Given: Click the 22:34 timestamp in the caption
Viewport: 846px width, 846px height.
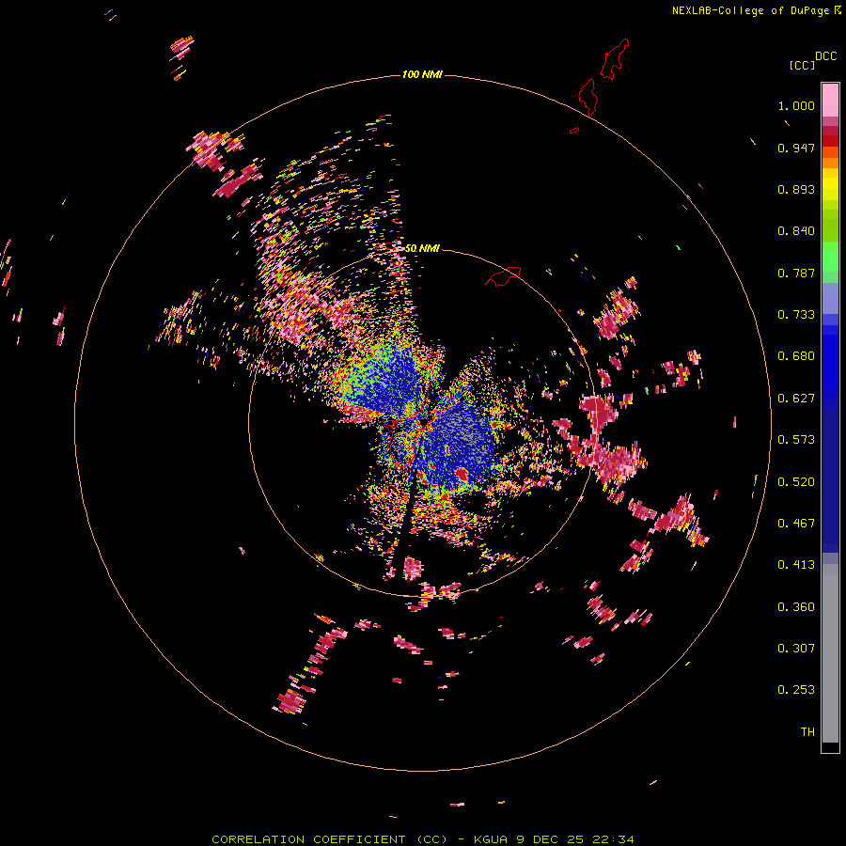Looking at the screenshot, I should coord(613,839).
